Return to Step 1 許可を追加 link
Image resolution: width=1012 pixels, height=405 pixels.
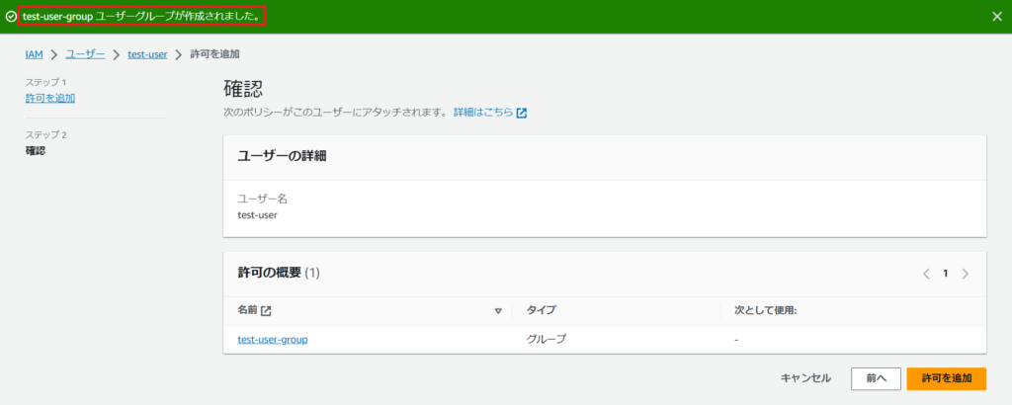[50, 98]
